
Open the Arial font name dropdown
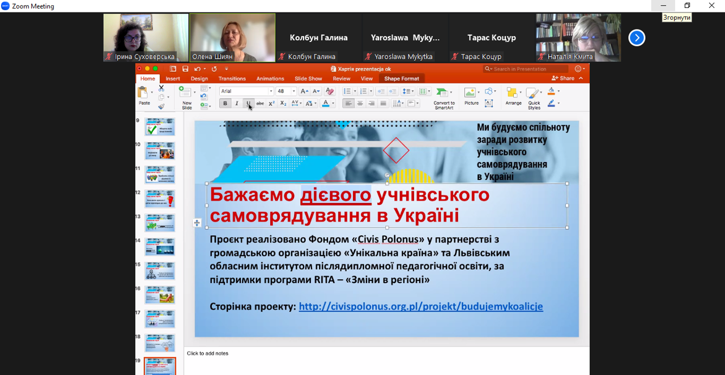point(271,91)
